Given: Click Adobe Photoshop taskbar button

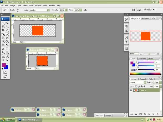Looking at the screenshot, I should [29, 120].
